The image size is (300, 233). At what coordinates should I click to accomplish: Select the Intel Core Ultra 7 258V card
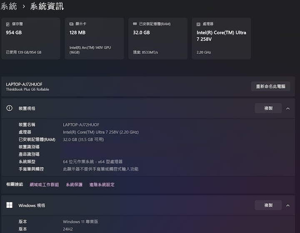tap(221, 38)
